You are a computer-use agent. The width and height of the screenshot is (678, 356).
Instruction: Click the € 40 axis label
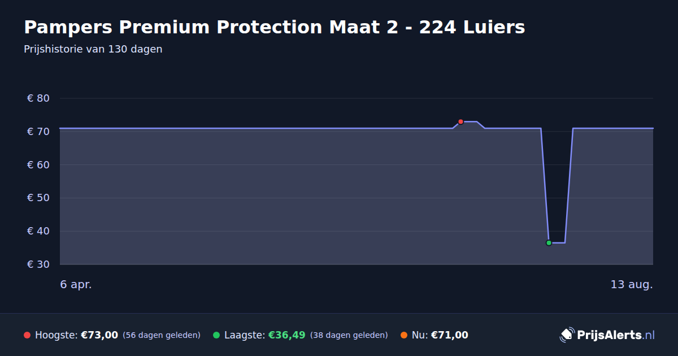pyautogui.click(x=38, y=231)
